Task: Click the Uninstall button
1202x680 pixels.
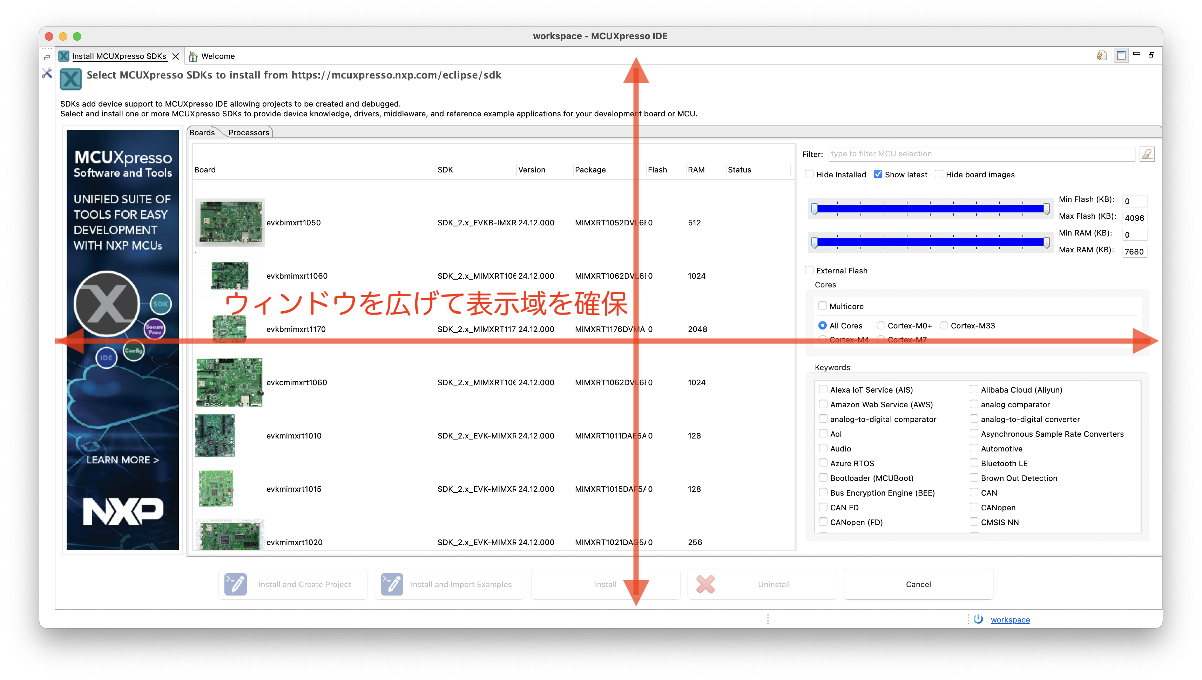Action: pyautogui.click(x=762, y=584)
